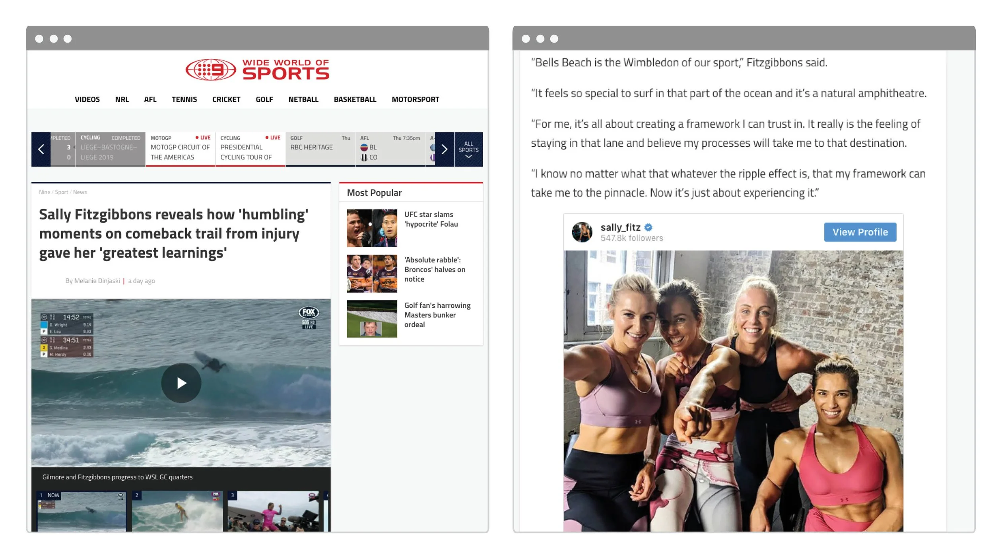
Task: Click the article headline about Sally Fitzgibbons
Action: [x=173, y=234]
